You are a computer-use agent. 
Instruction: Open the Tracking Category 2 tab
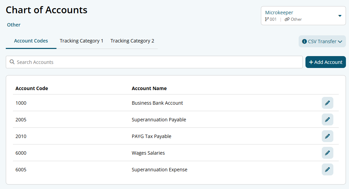point(132,41)
